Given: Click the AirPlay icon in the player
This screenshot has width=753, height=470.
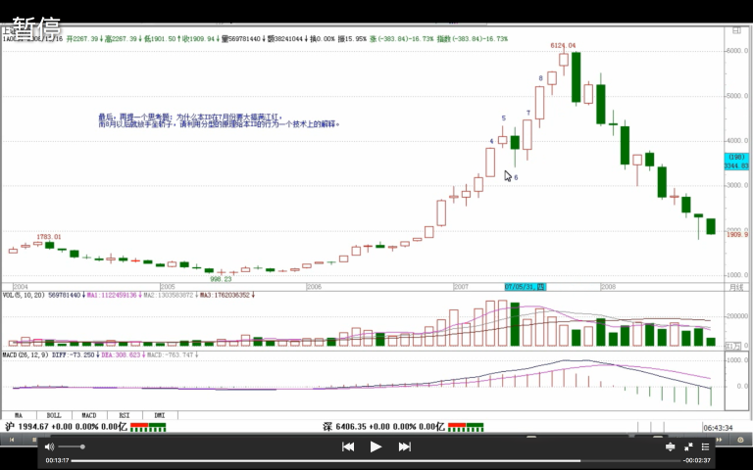Looking at the screenshot, I should 671,446.
